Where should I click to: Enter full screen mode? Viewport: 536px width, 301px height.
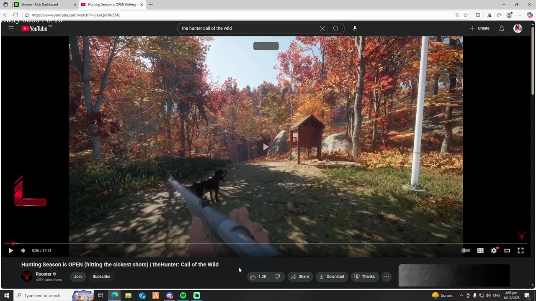coord(521,250)
